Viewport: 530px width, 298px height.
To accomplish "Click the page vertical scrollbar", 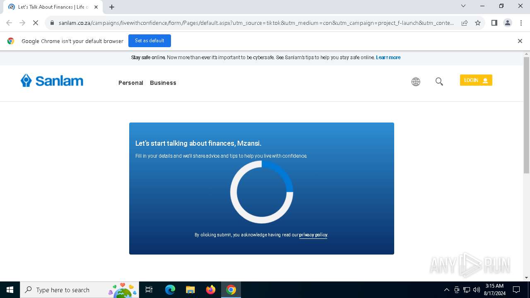I will click(526, 115).
